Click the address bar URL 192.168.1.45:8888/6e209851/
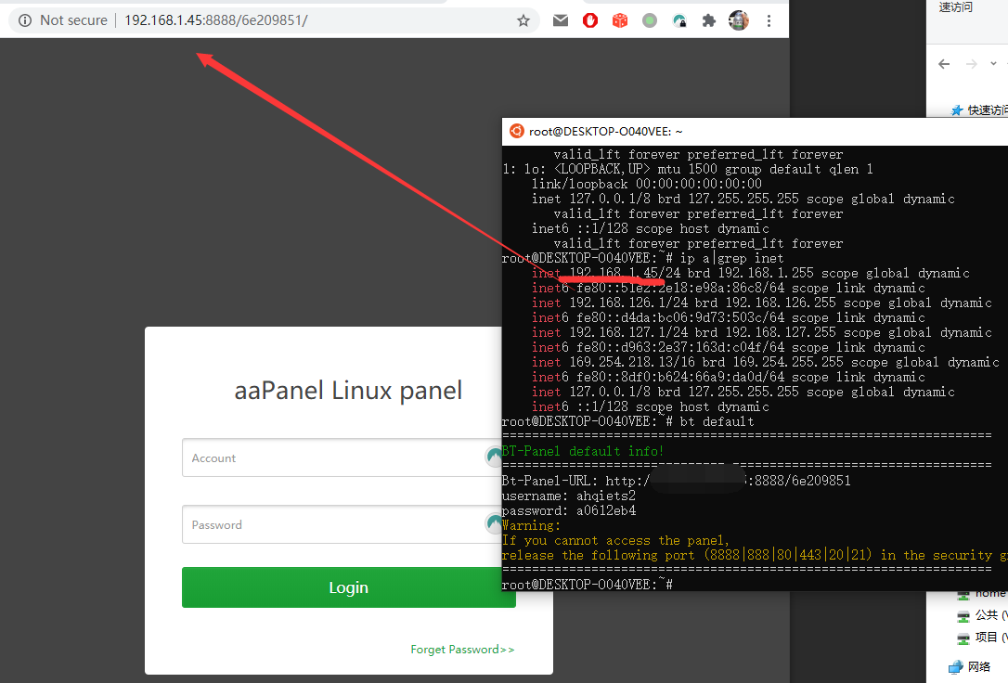This screenshot has width=1008, height=683. point(216,20)
